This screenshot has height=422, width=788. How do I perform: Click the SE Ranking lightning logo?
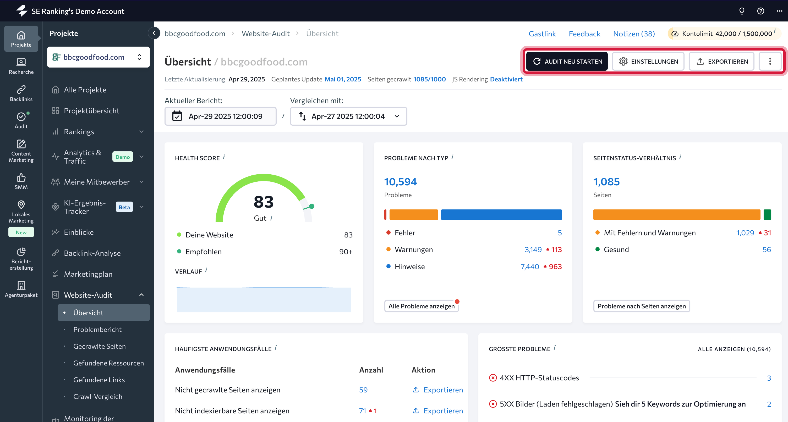pyautogui.click(x=22, y=11)
